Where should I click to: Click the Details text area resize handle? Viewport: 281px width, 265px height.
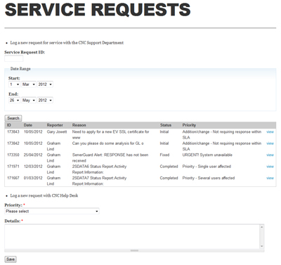click(134, 250)
